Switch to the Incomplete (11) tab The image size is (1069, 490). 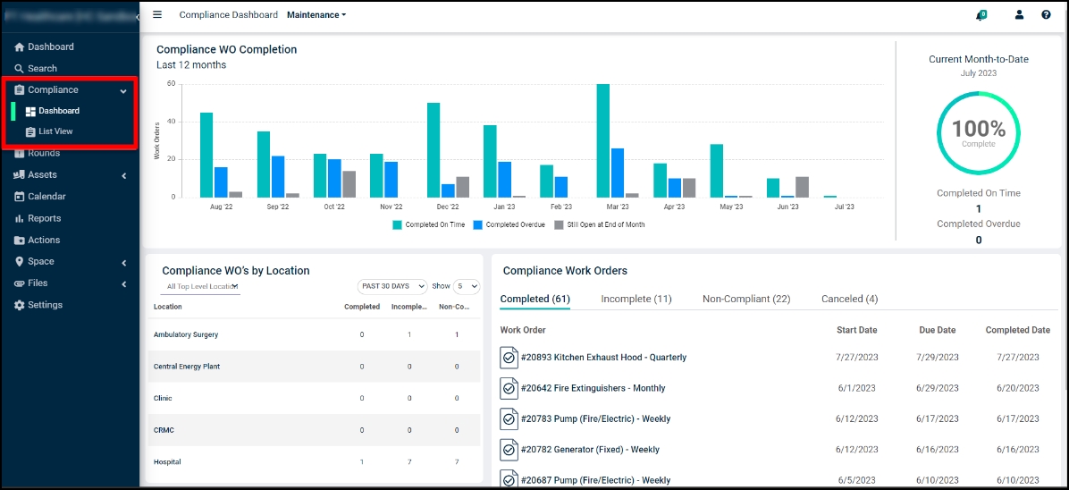636,299
